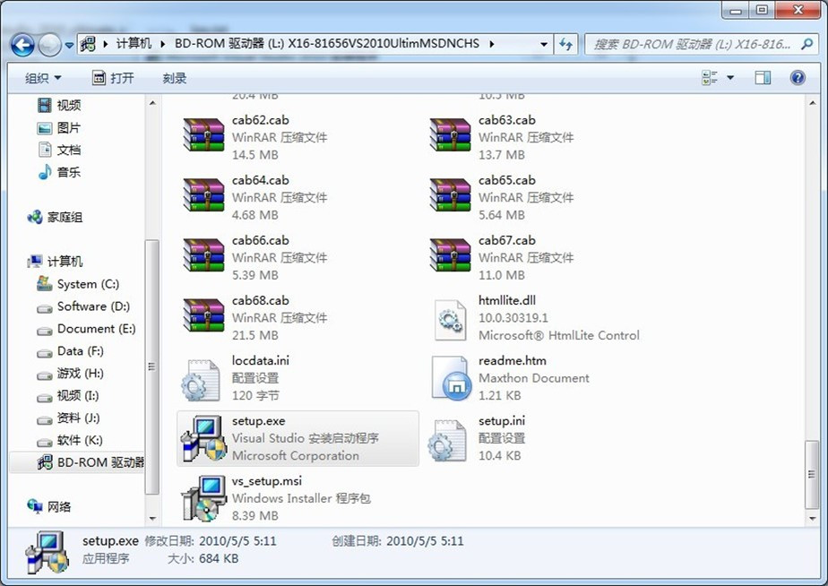Screen dimensions: 828x586
Task: Open the recent pages history dropdown arrow
Action: coord(69,46)
